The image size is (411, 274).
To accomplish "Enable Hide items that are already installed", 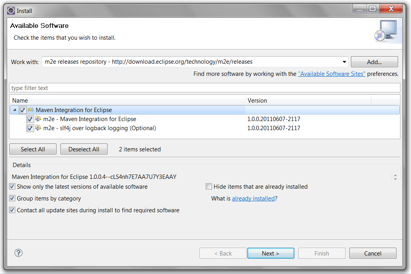I will [209, 186].
